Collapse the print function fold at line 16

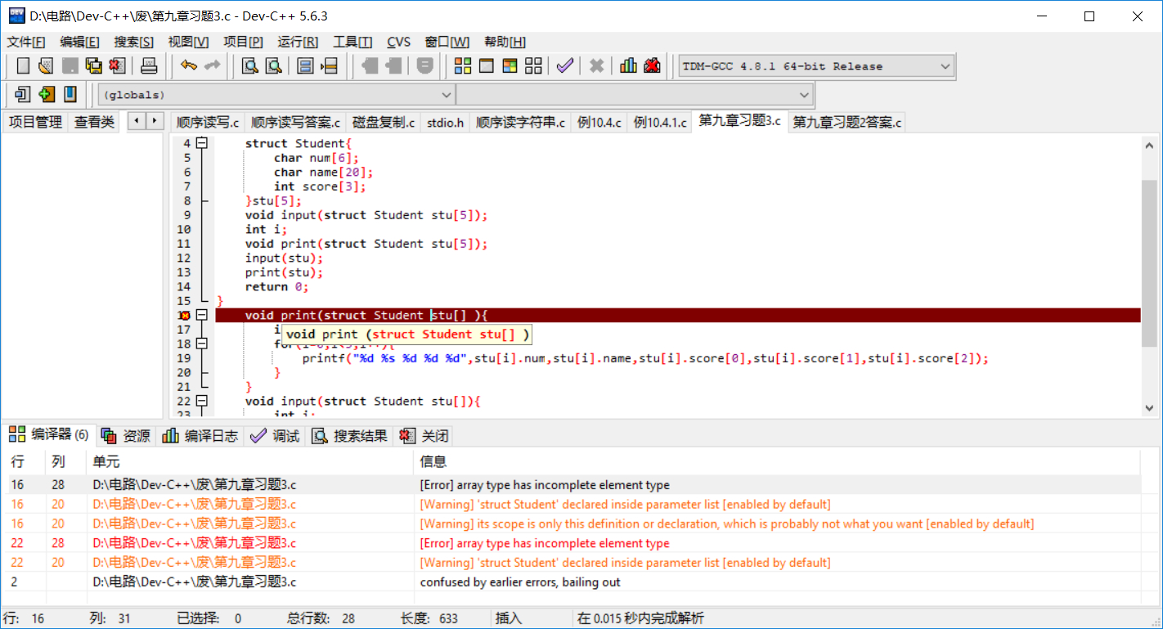point(201,315)
